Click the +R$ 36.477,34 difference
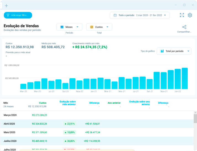197x151 pixels. pos(93,132)
